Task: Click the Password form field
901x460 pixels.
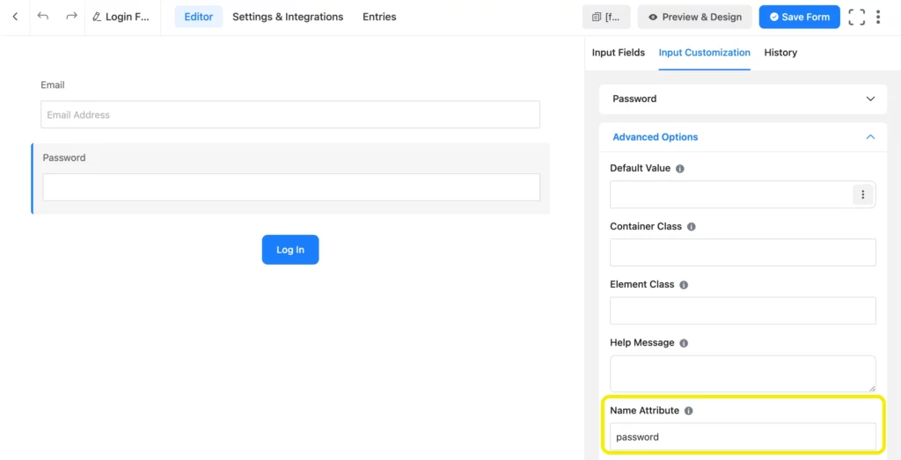Action: (291, 187)
